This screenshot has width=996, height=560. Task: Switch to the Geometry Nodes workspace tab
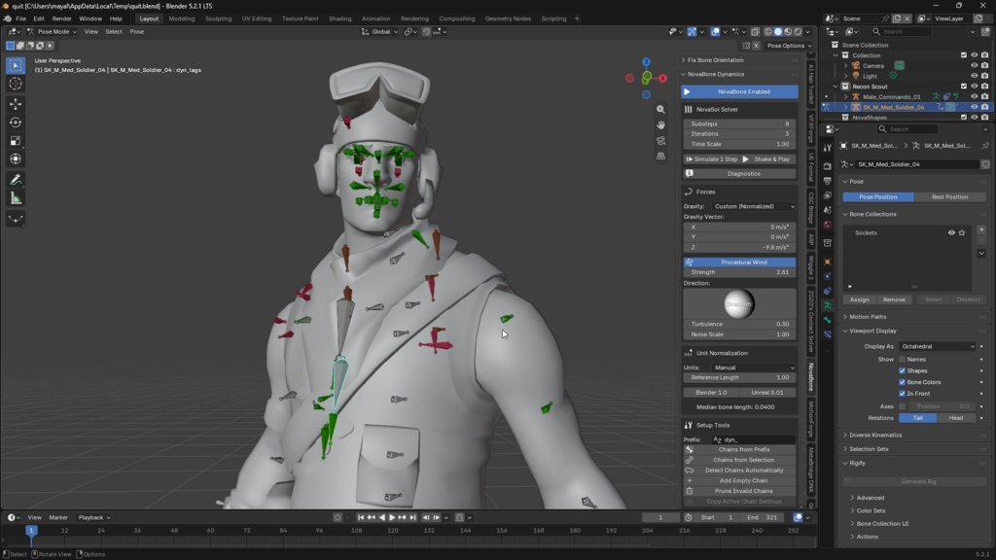coord(508,18)
